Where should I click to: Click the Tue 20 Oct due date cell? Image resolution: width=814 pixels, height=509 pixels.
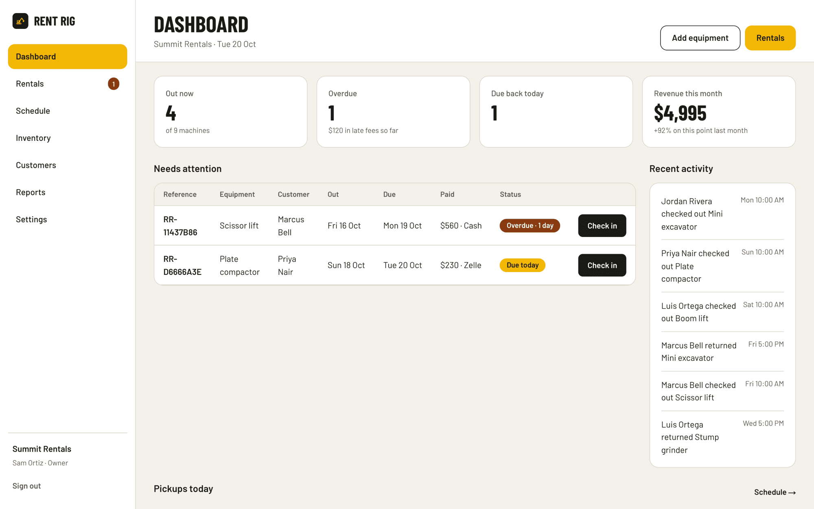403,265
